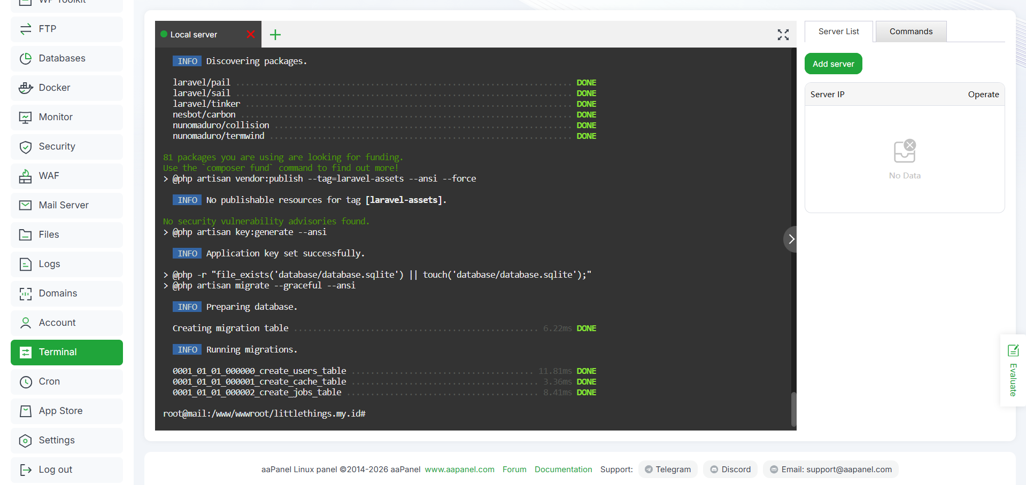Click 'Creating migration table' terminal line
The width and height of the screenshot is (1026, 485).
[384, 328]
